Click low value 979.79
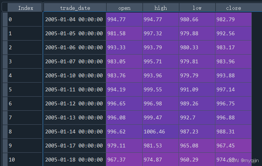Image resolution: width=262 pixels, height=166 pixels. pos(197,75)
